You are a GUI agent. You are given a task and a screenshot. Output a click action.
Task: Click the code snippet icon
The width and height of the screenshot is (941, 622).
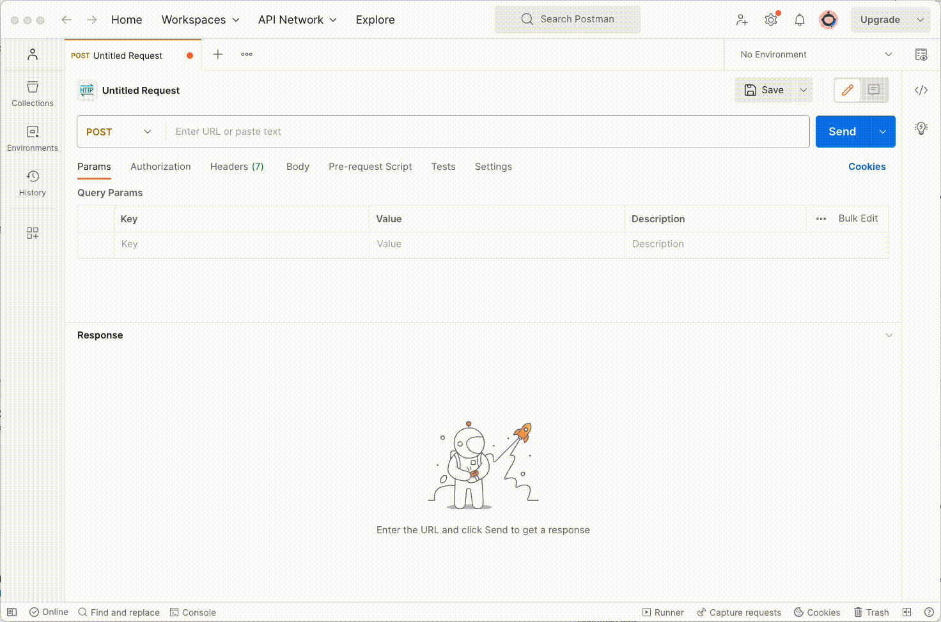(921, 90)
